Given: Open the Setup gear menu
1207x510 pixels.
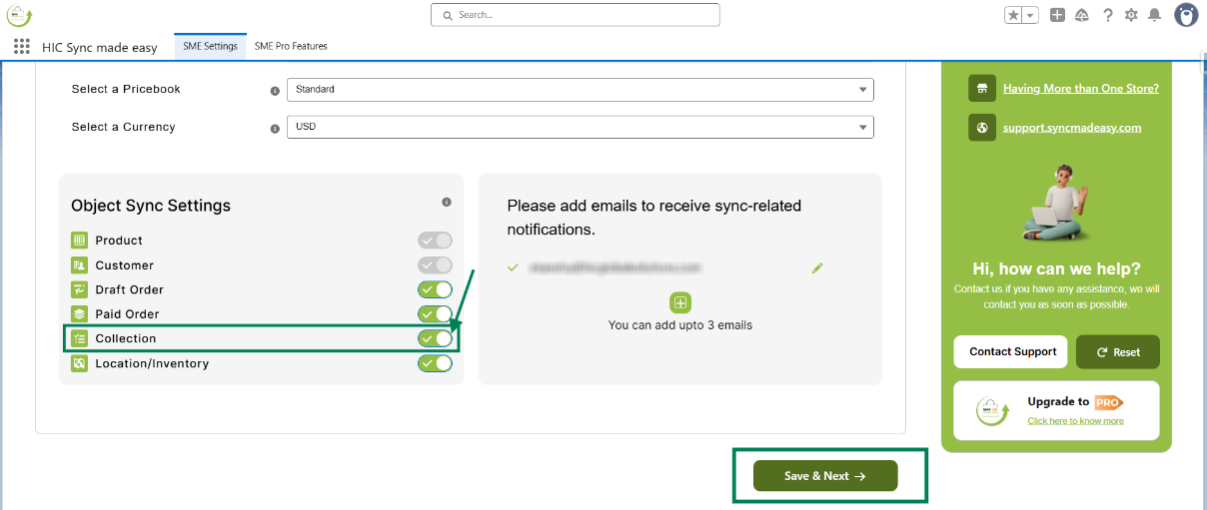Looking at the screenshot, I should [1131, 15].
